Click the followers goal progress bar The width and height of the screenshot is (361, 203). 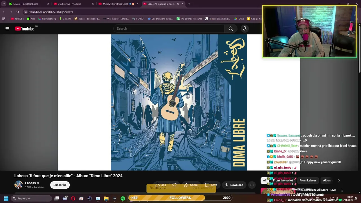point(180,198)
